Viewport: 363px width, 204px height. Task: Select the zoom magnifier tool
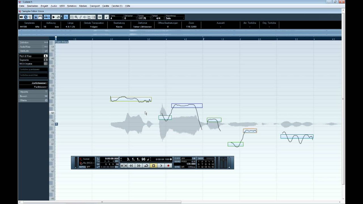tap(76, 17)
